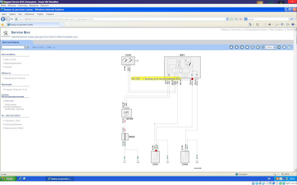Open a new blank tab

click(x=62, y=25)
